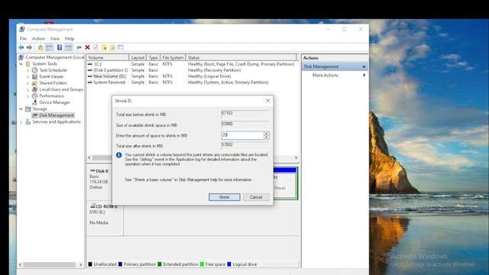489x275 pixels.
Task: Click the Shared Folders icon in tree
Action: point(35,83)
